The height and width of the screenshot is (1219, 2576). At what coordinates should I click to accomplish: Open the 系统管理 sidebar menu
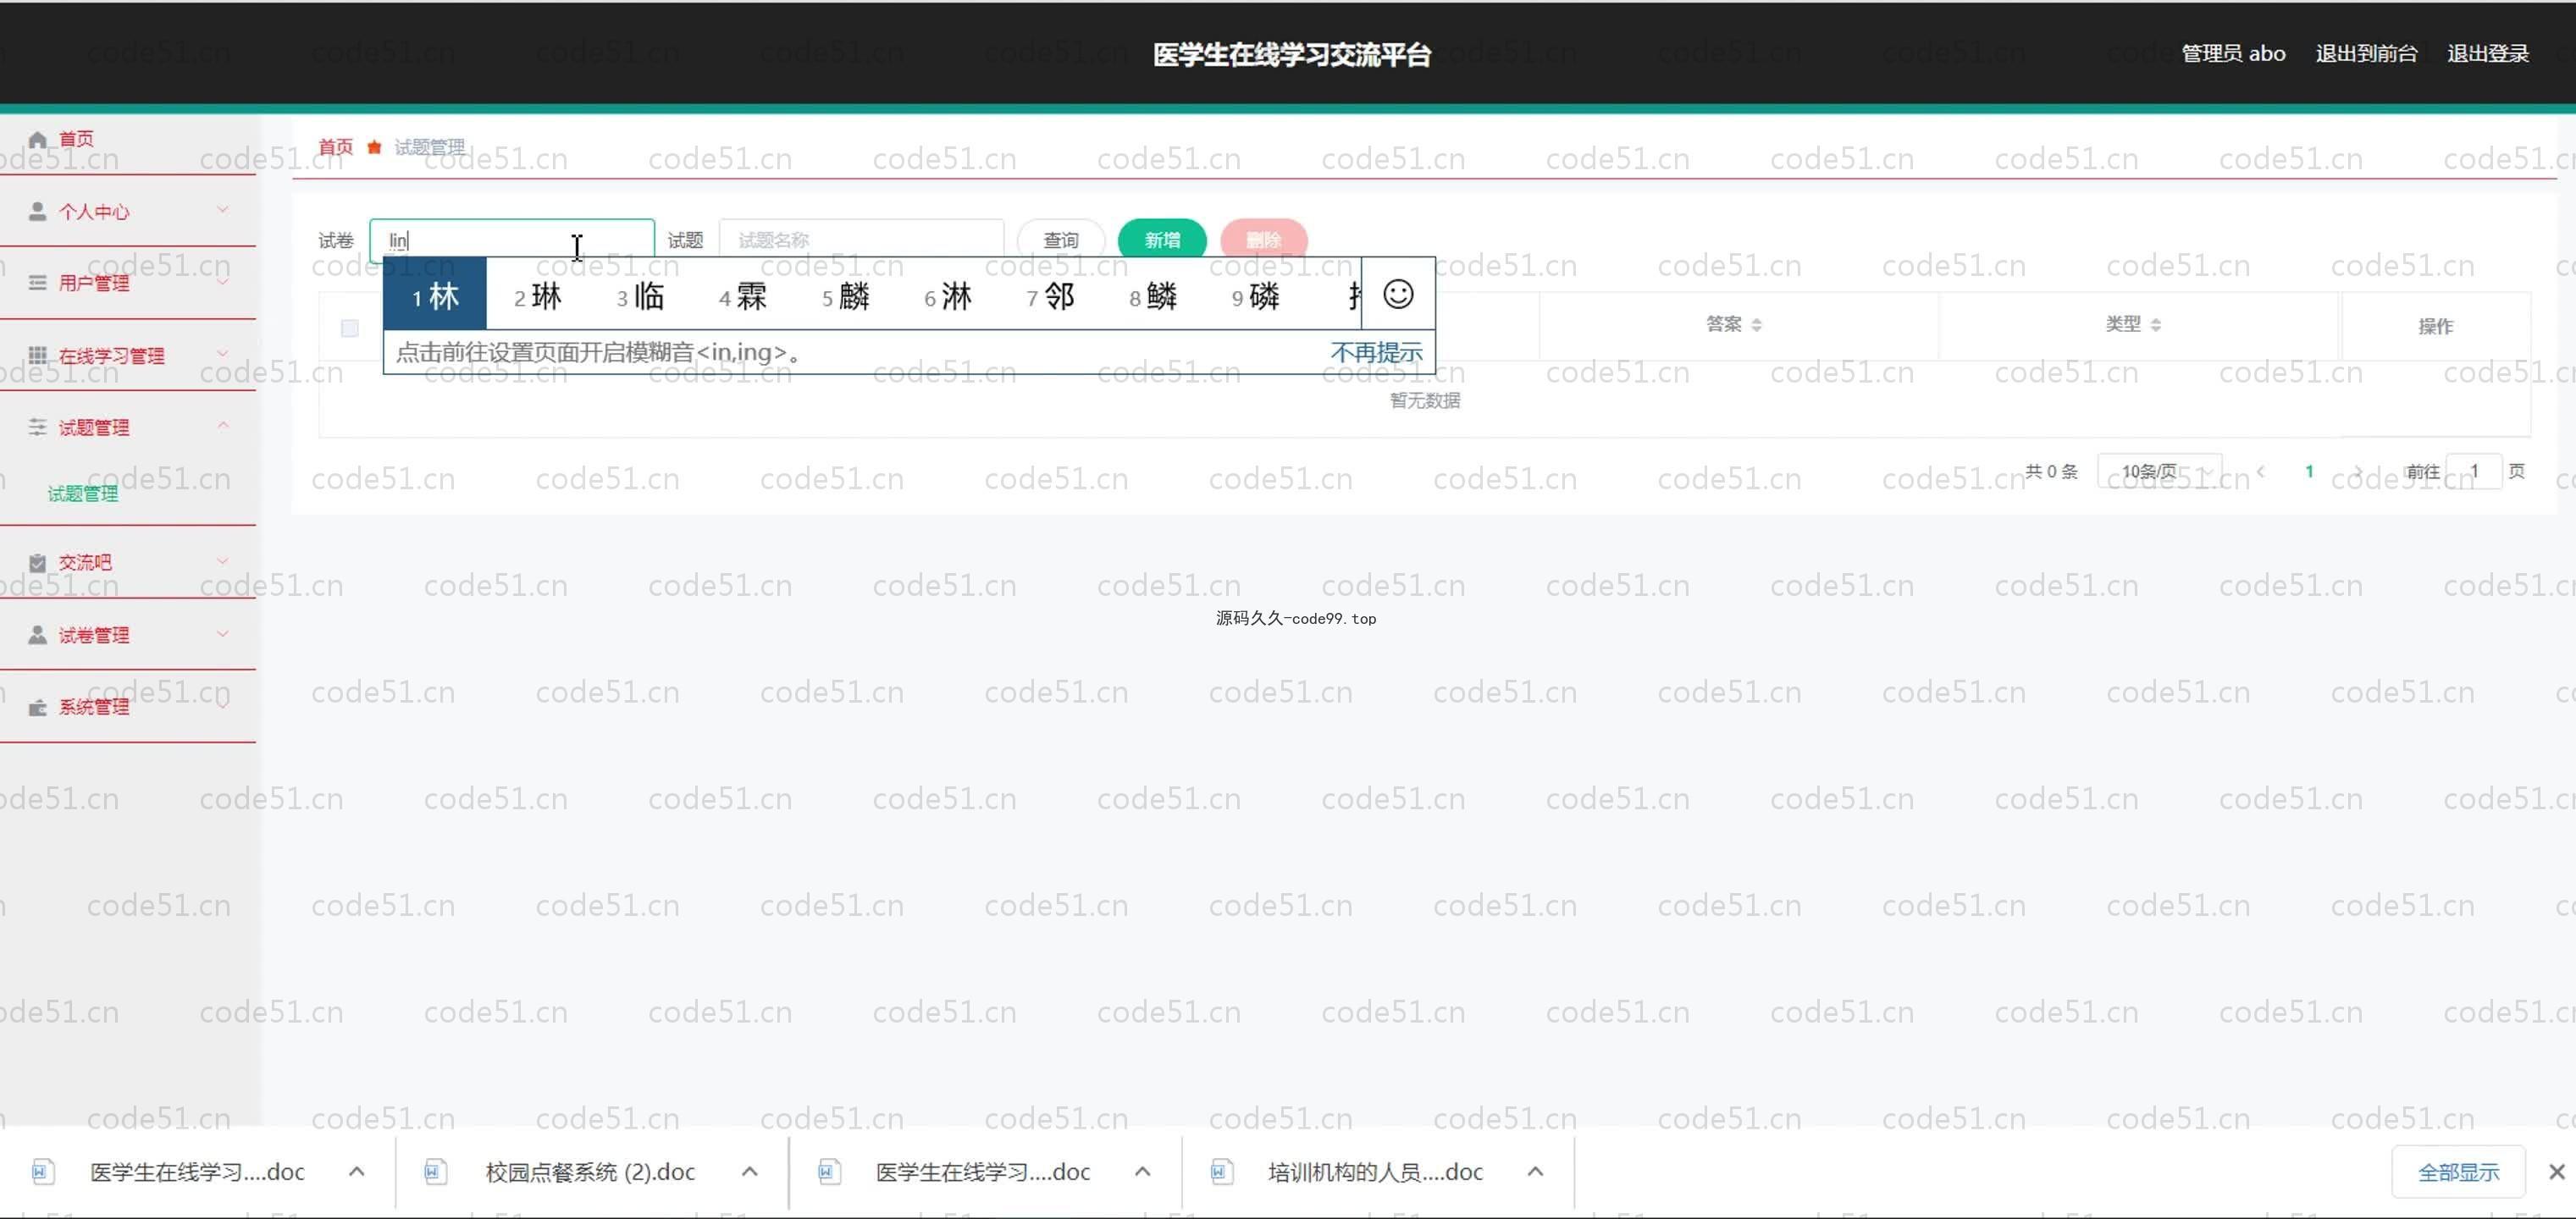[128, 707]
